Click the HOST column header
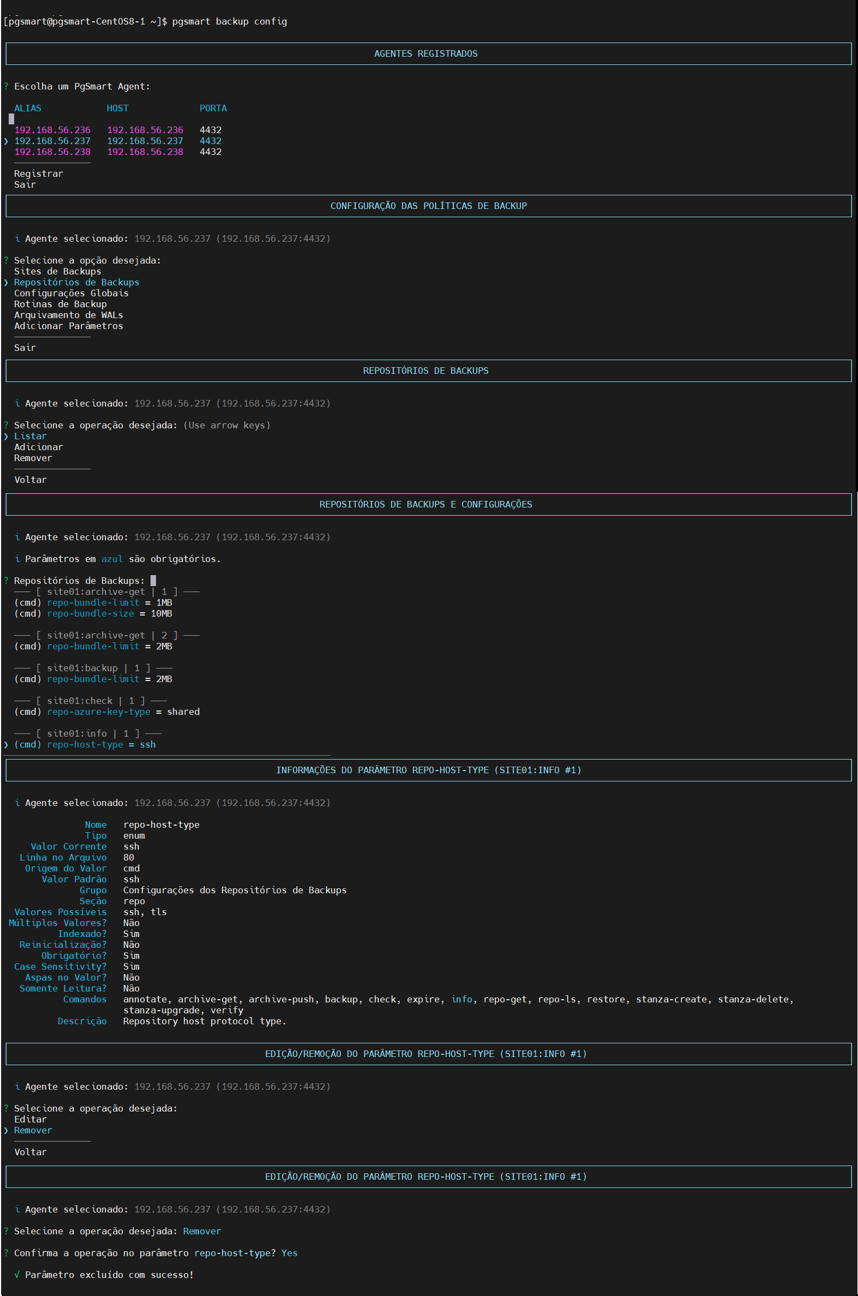This screenshot has height=1296, width=858. point(118,109)
